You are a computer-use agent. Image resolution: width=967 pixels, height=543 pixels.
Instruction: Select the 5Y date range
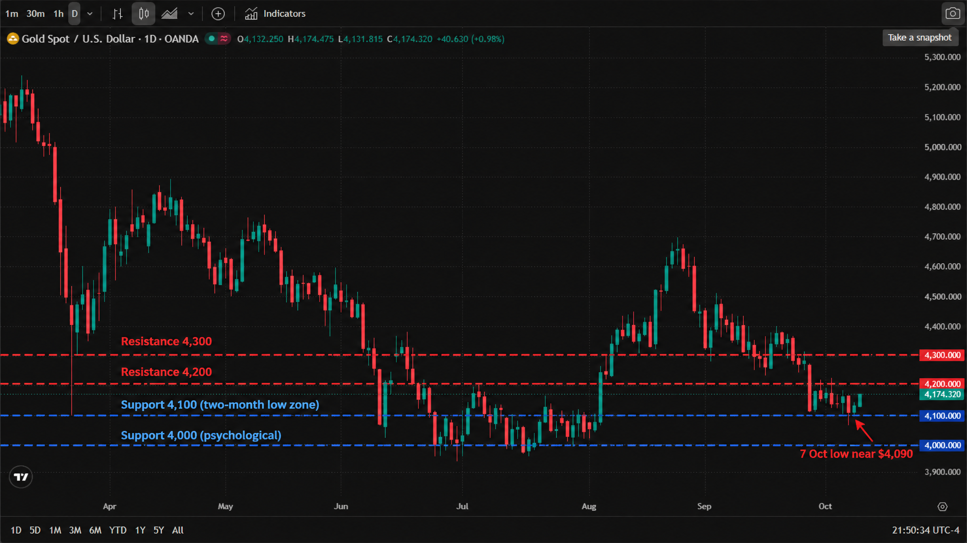[x=159, y=530]
